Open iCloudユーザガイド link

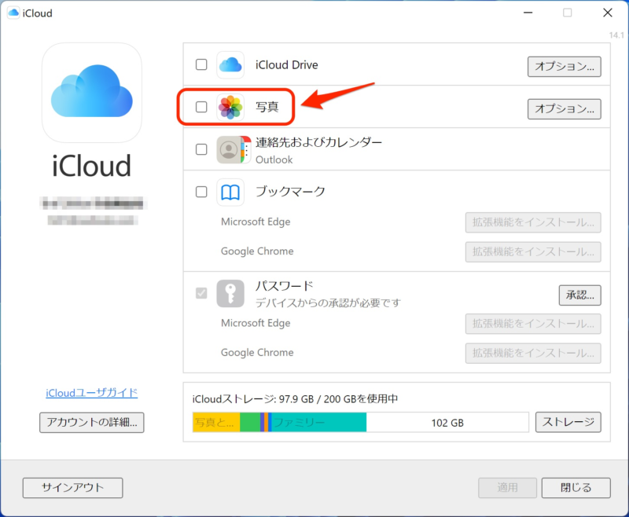(92, 393)
